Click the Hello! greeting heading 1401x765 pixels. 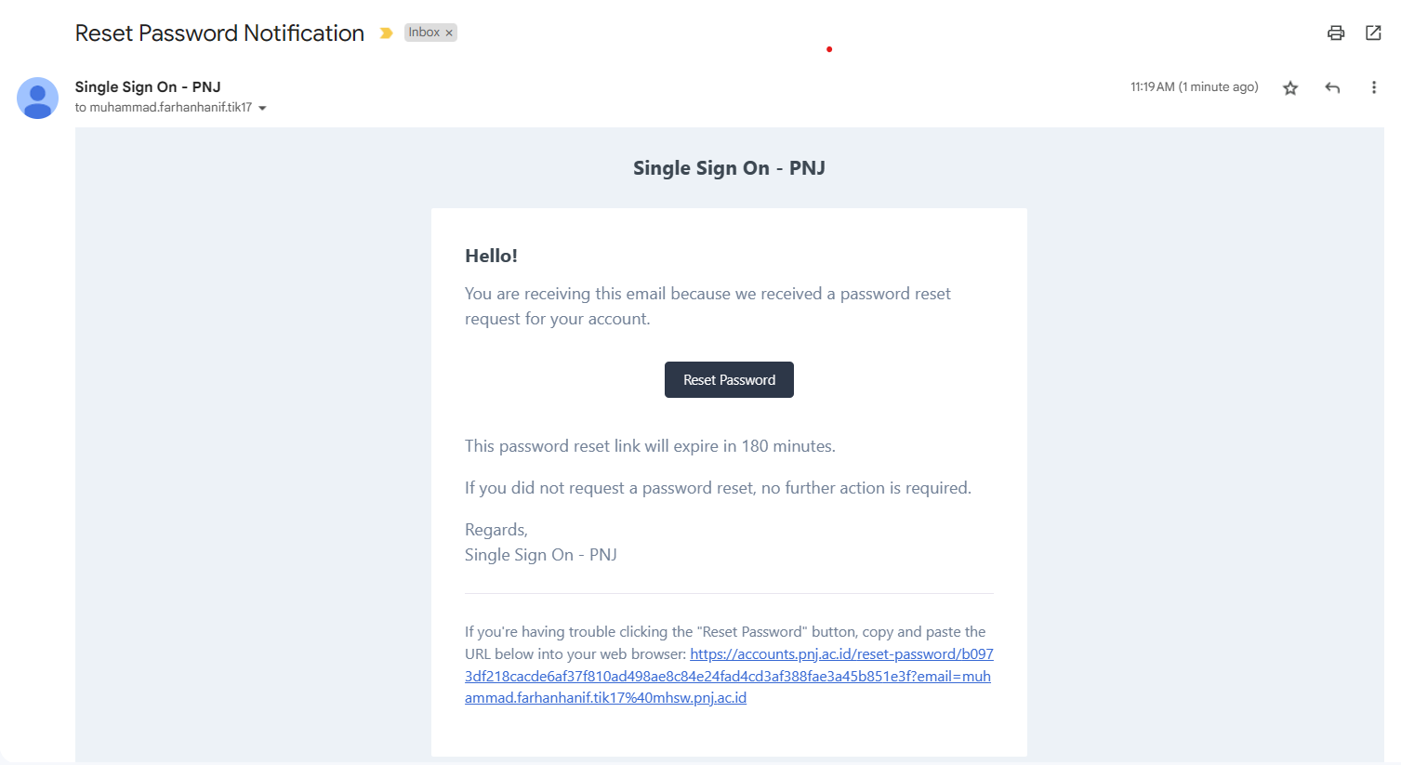(491, 256)
